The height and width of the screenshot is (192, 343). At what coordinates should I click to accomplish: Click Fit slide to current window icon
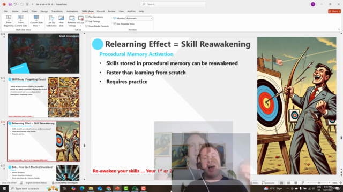tap(341, 183)
